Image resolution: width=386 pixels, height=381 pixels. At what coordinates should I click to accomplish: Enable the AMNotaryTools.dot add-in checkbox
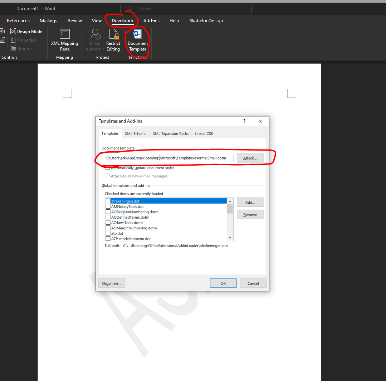pos(108,206)
